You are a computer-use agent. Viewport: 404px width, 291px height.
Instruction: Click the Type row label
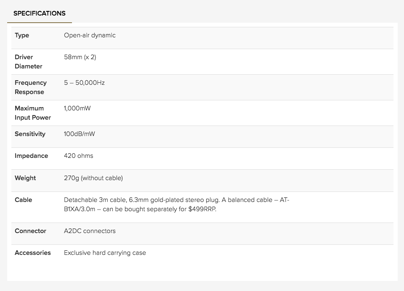coord(22,35)
